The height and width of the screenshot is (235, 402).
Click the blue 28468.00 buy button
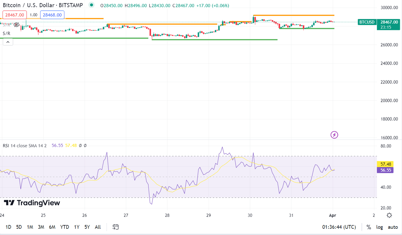(x=52, y=15)
